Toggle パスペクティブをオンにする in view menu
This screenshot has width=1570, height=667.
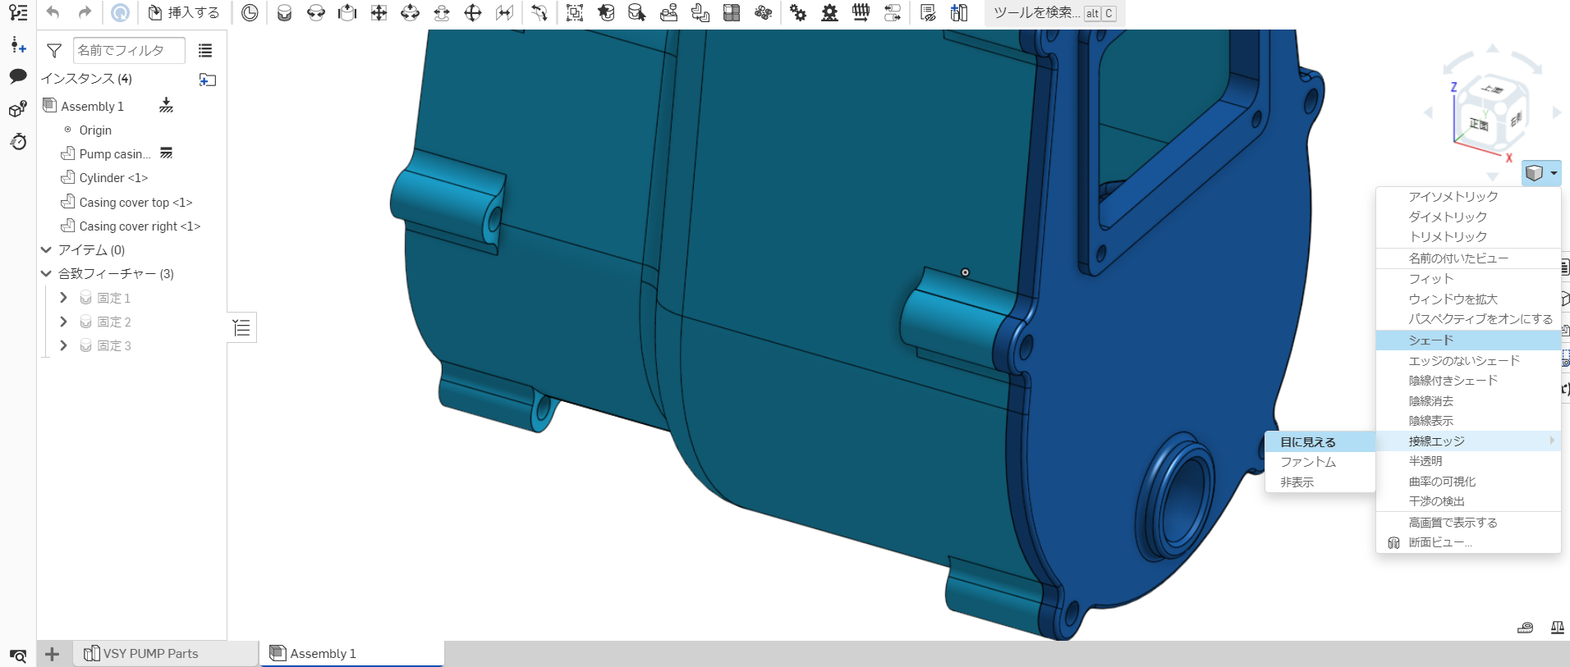[1480, 319]
